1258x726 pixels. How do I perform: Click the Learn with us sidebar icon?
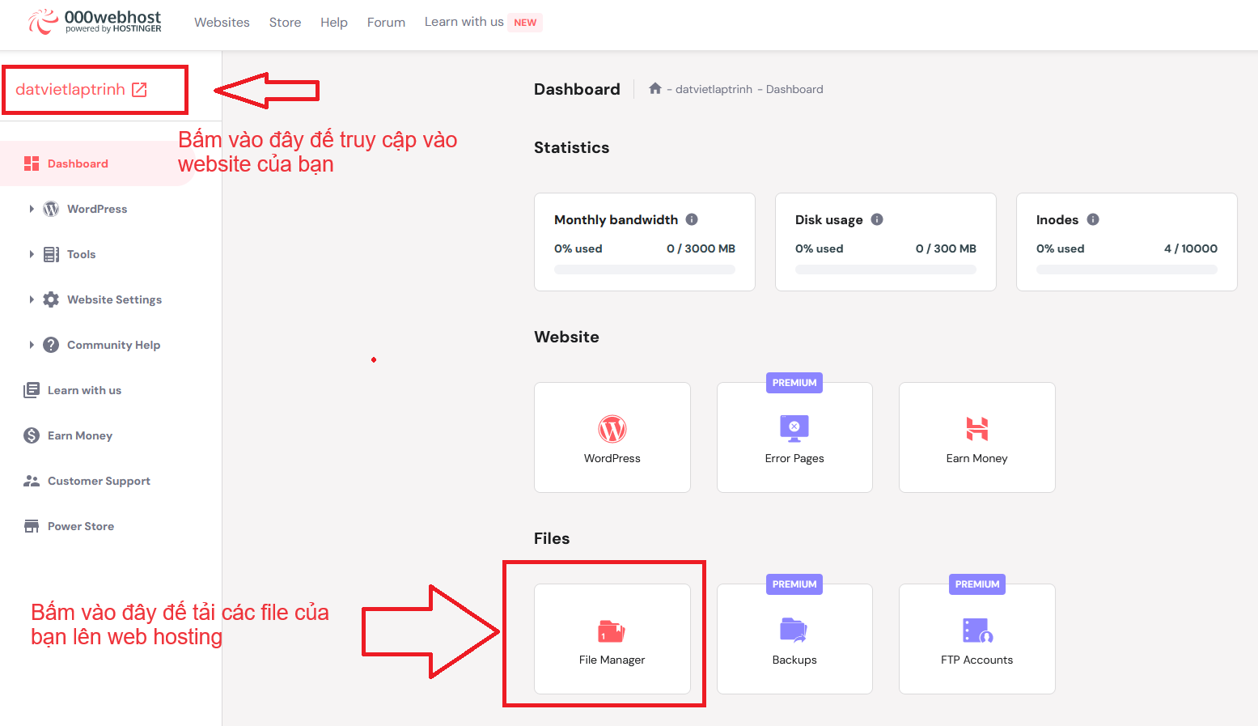[x=32, y=390]
